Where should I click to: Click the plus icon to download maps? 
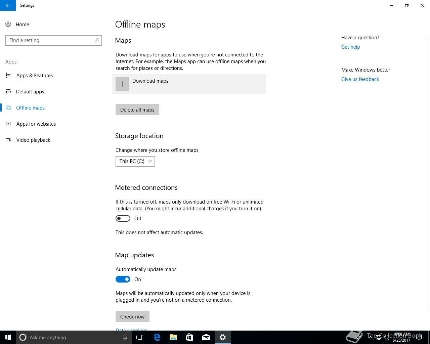[122, 84]
